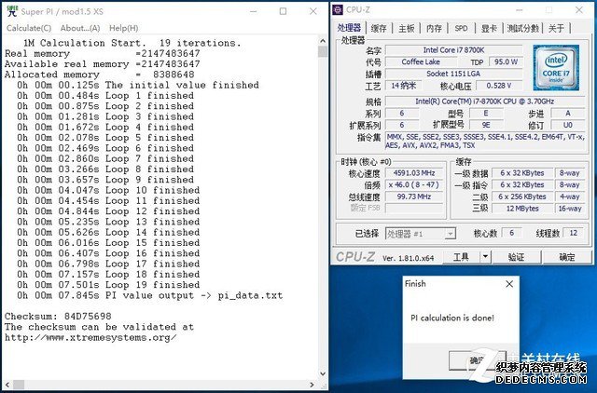597x393 pixels.
Task: Expand the 工具 dropdown arrow
Action: [x=485, y=257]
